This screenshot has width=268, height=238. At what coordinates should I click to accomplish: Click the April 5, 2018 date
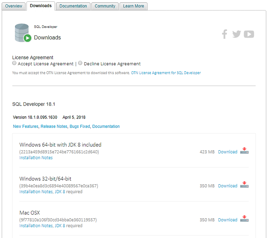[x=74, y=117]
